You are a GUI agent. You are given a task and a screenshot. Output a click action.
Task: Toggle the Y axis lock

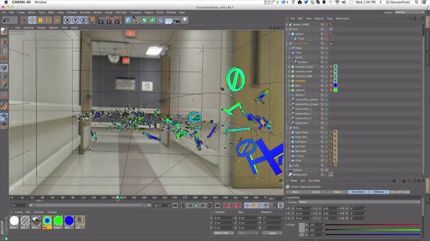tap(75, 20)
